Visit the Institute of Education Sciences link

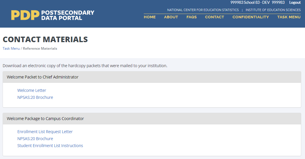pos(273,10)
